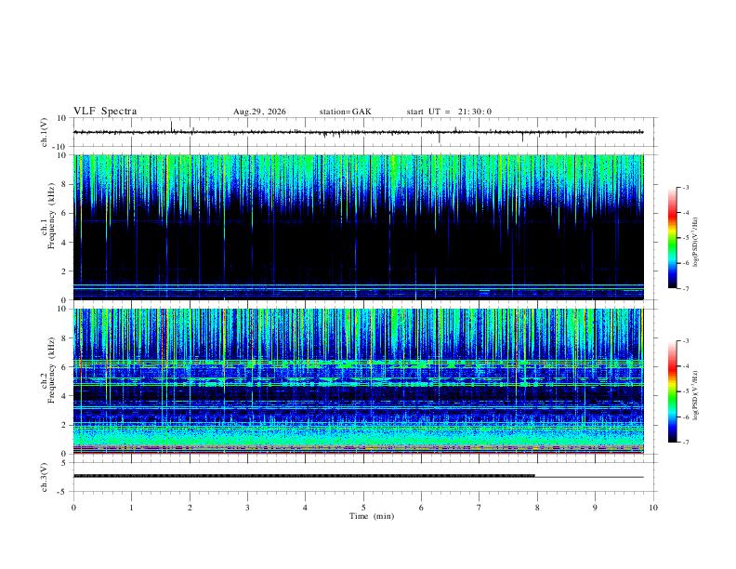Select the Aug.29, 2026 date label

259,112
